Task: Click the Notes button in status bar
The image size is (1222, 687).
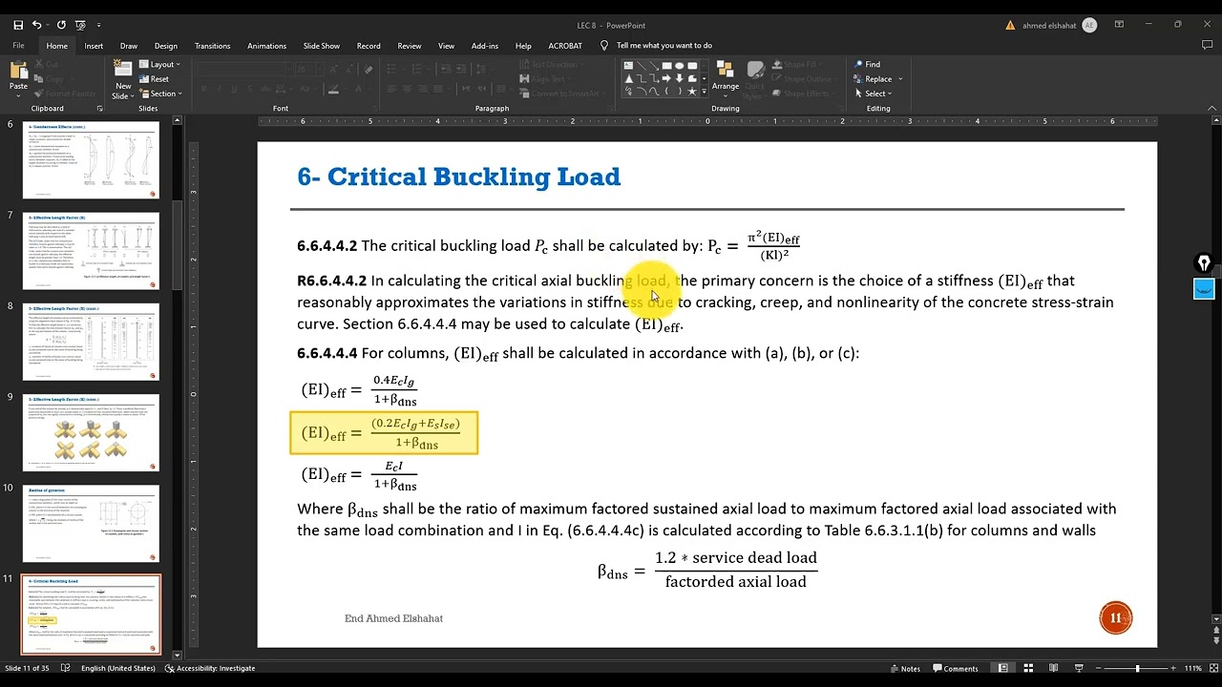Action: 904,668
